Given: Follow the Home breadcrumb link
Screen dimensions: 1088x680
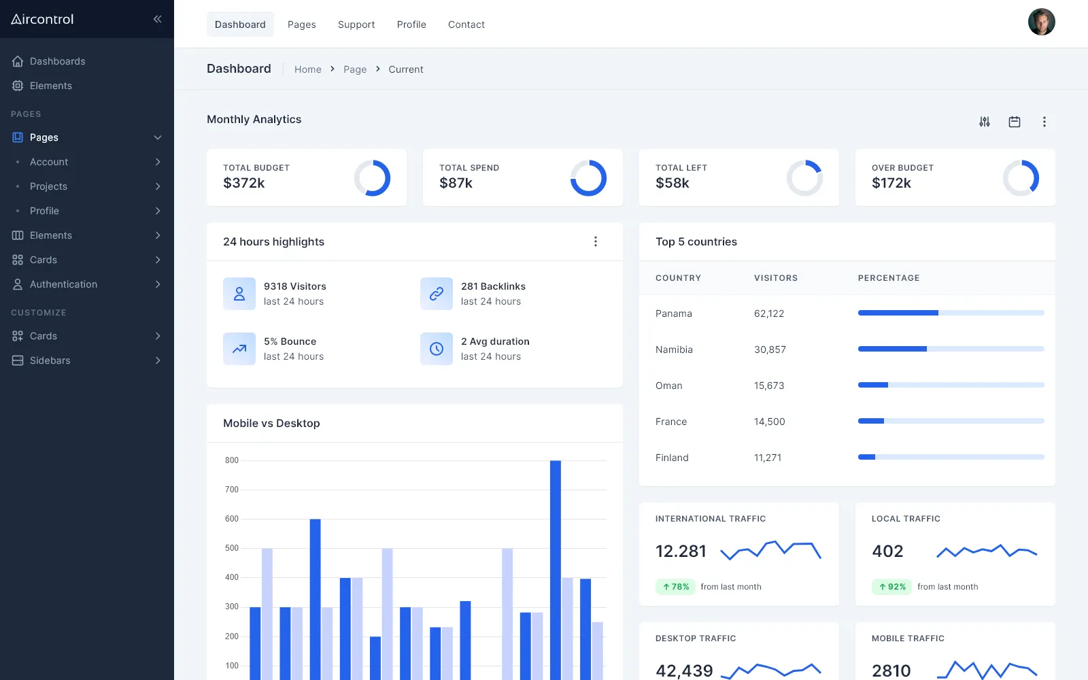Looking at the screenshot, I should click(x=308, y=69).
